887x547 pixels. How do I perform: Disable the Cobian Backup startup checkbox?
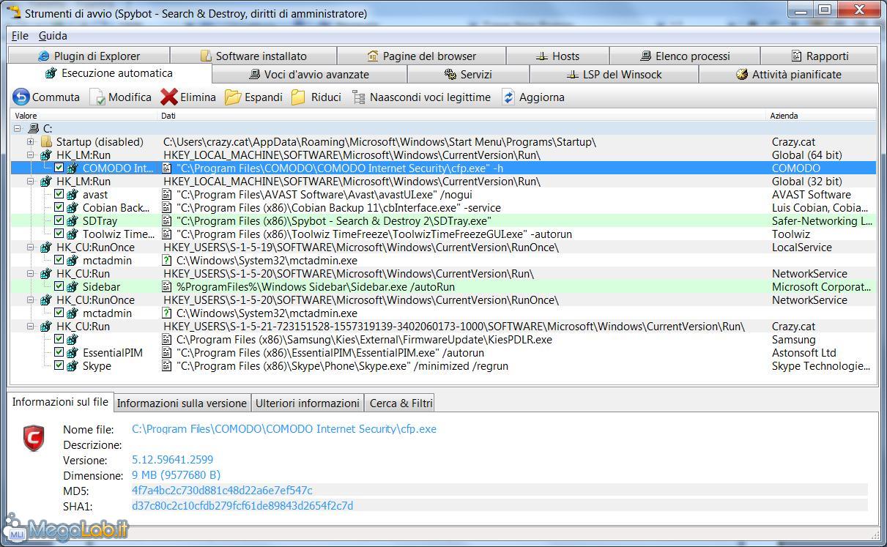point(59,208)
